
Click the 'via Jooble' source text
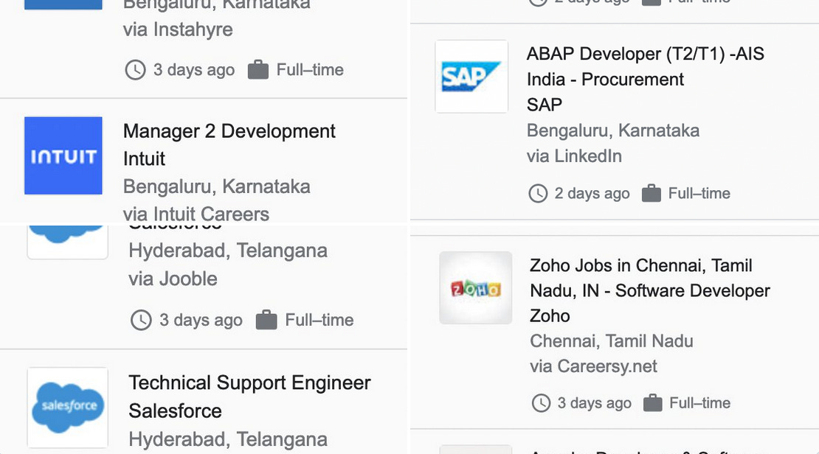point(173,279)
